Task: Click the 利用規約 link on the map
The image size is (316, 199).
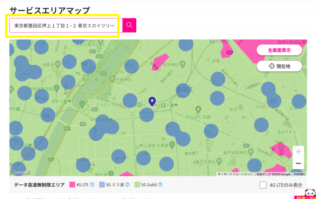Action: tap(299, 174)
